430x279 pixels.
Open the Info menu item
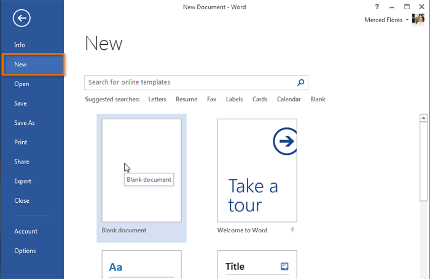coord(20,45)
